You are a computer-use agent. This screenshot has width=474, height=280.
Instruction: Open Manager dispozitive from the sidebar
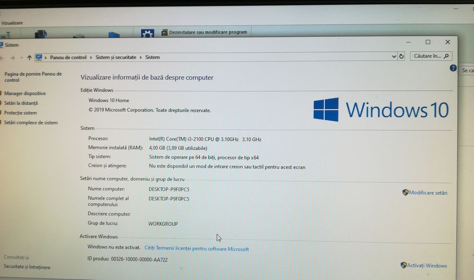25,93
